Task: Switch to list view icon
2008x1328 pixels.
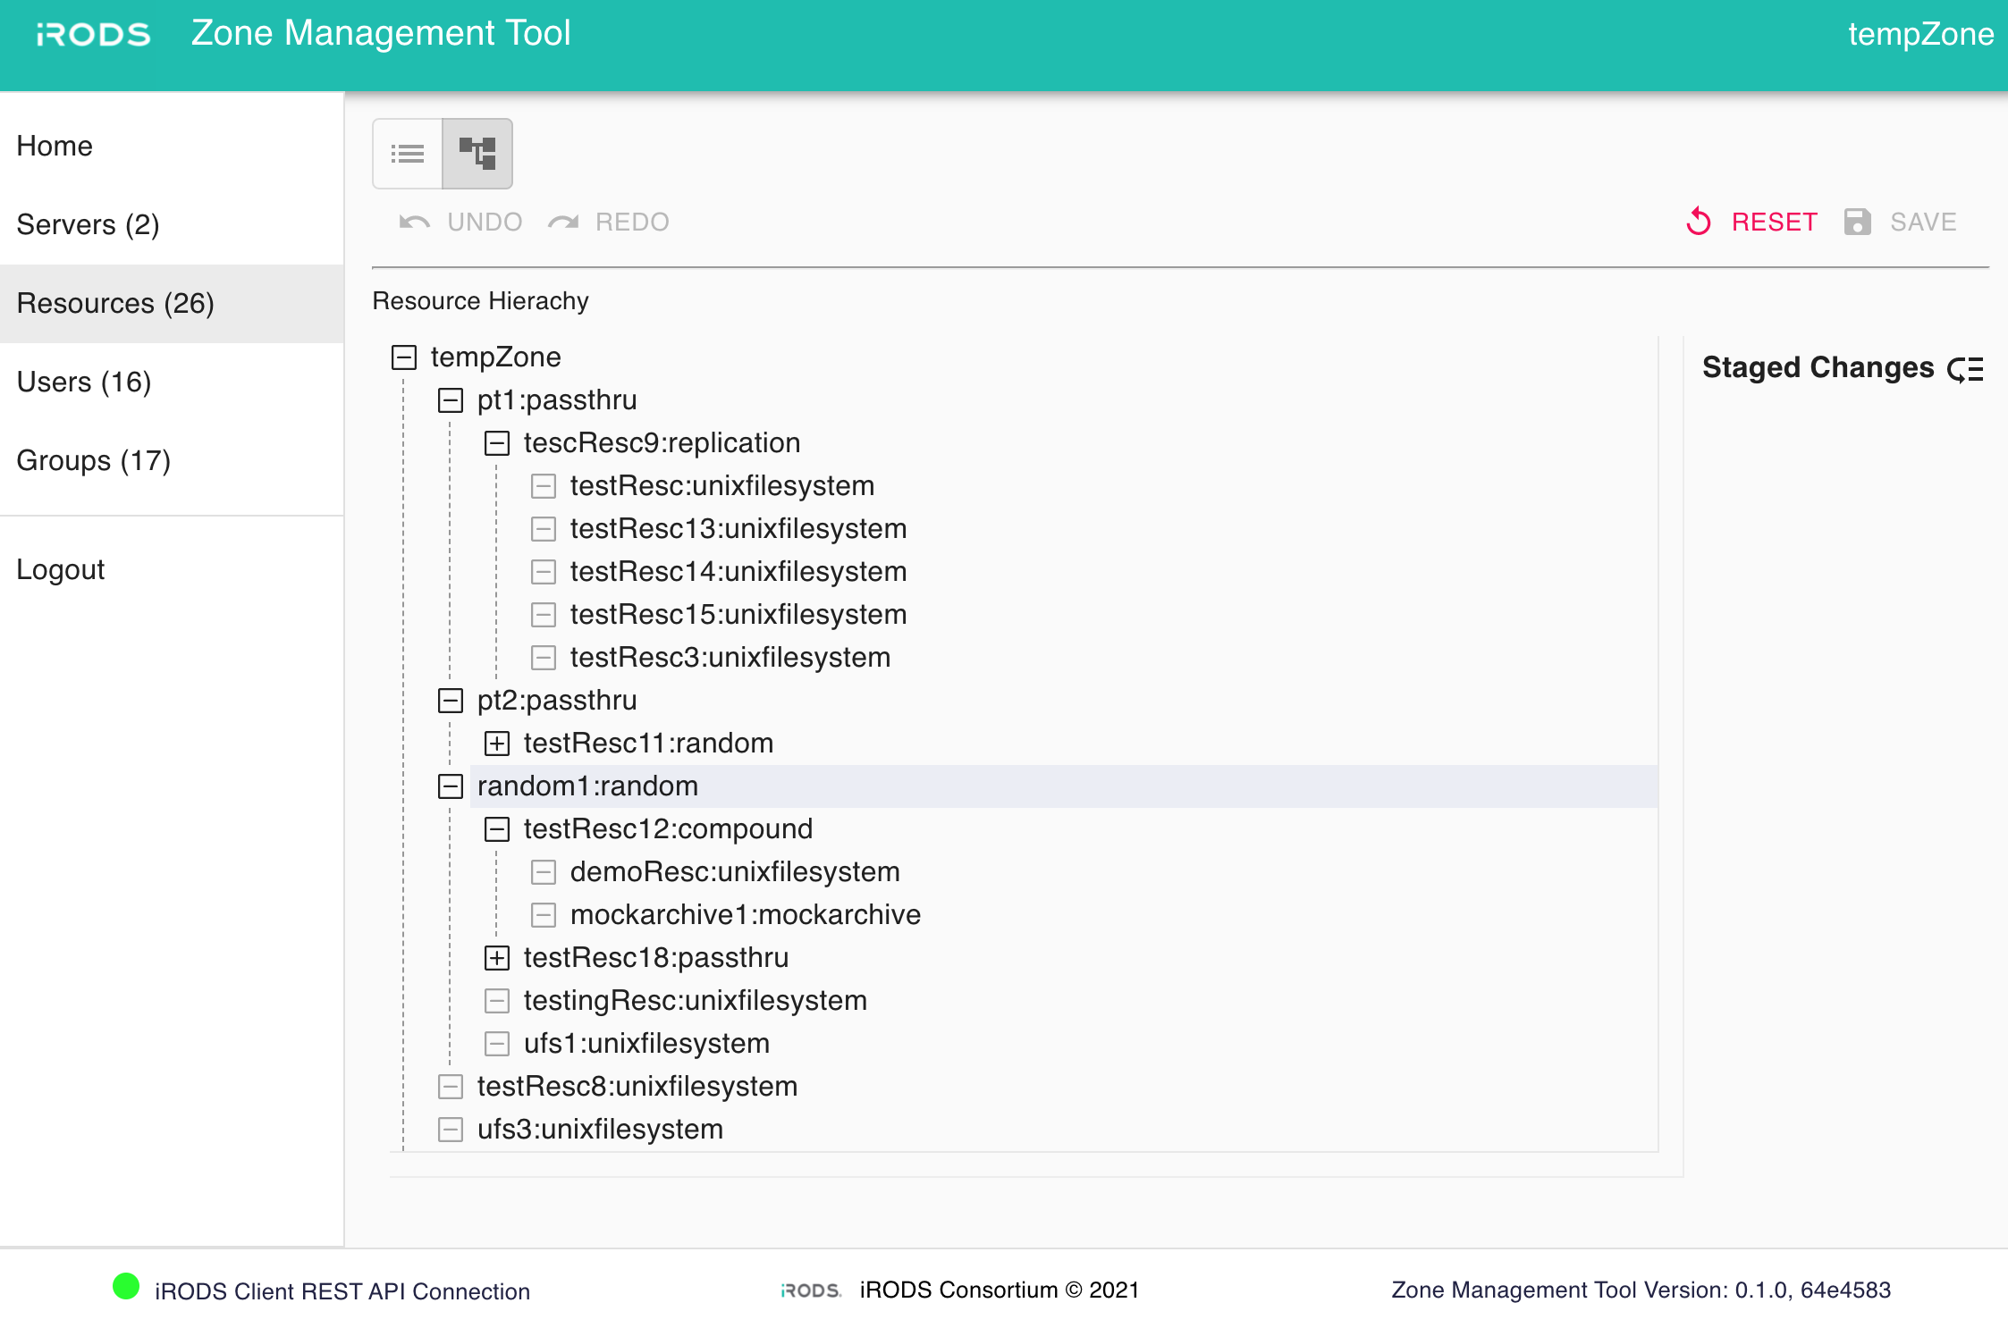Action: point(408,154)
